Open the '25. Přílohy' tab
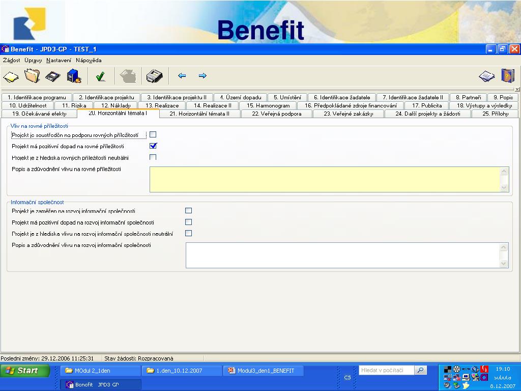 pyautogui.click(x=495, y=114)
